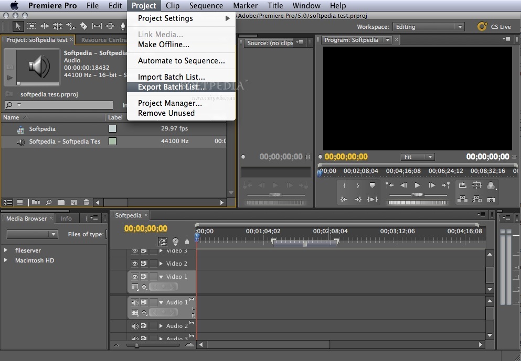
Task: Select the Slip tool
Action: [97, 26]
